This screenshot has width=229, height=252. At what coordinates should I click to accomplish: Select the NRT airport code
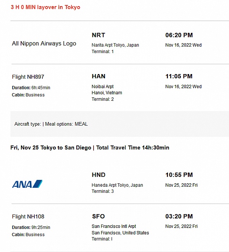(98, 35)
